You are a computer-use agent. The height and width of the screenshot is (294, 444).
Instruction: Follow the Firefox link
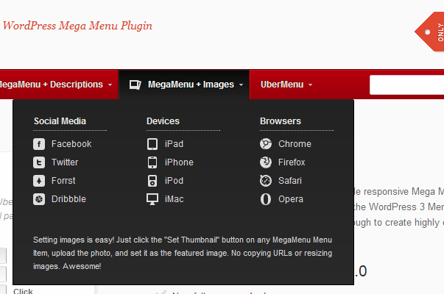[x=292, y=162]
